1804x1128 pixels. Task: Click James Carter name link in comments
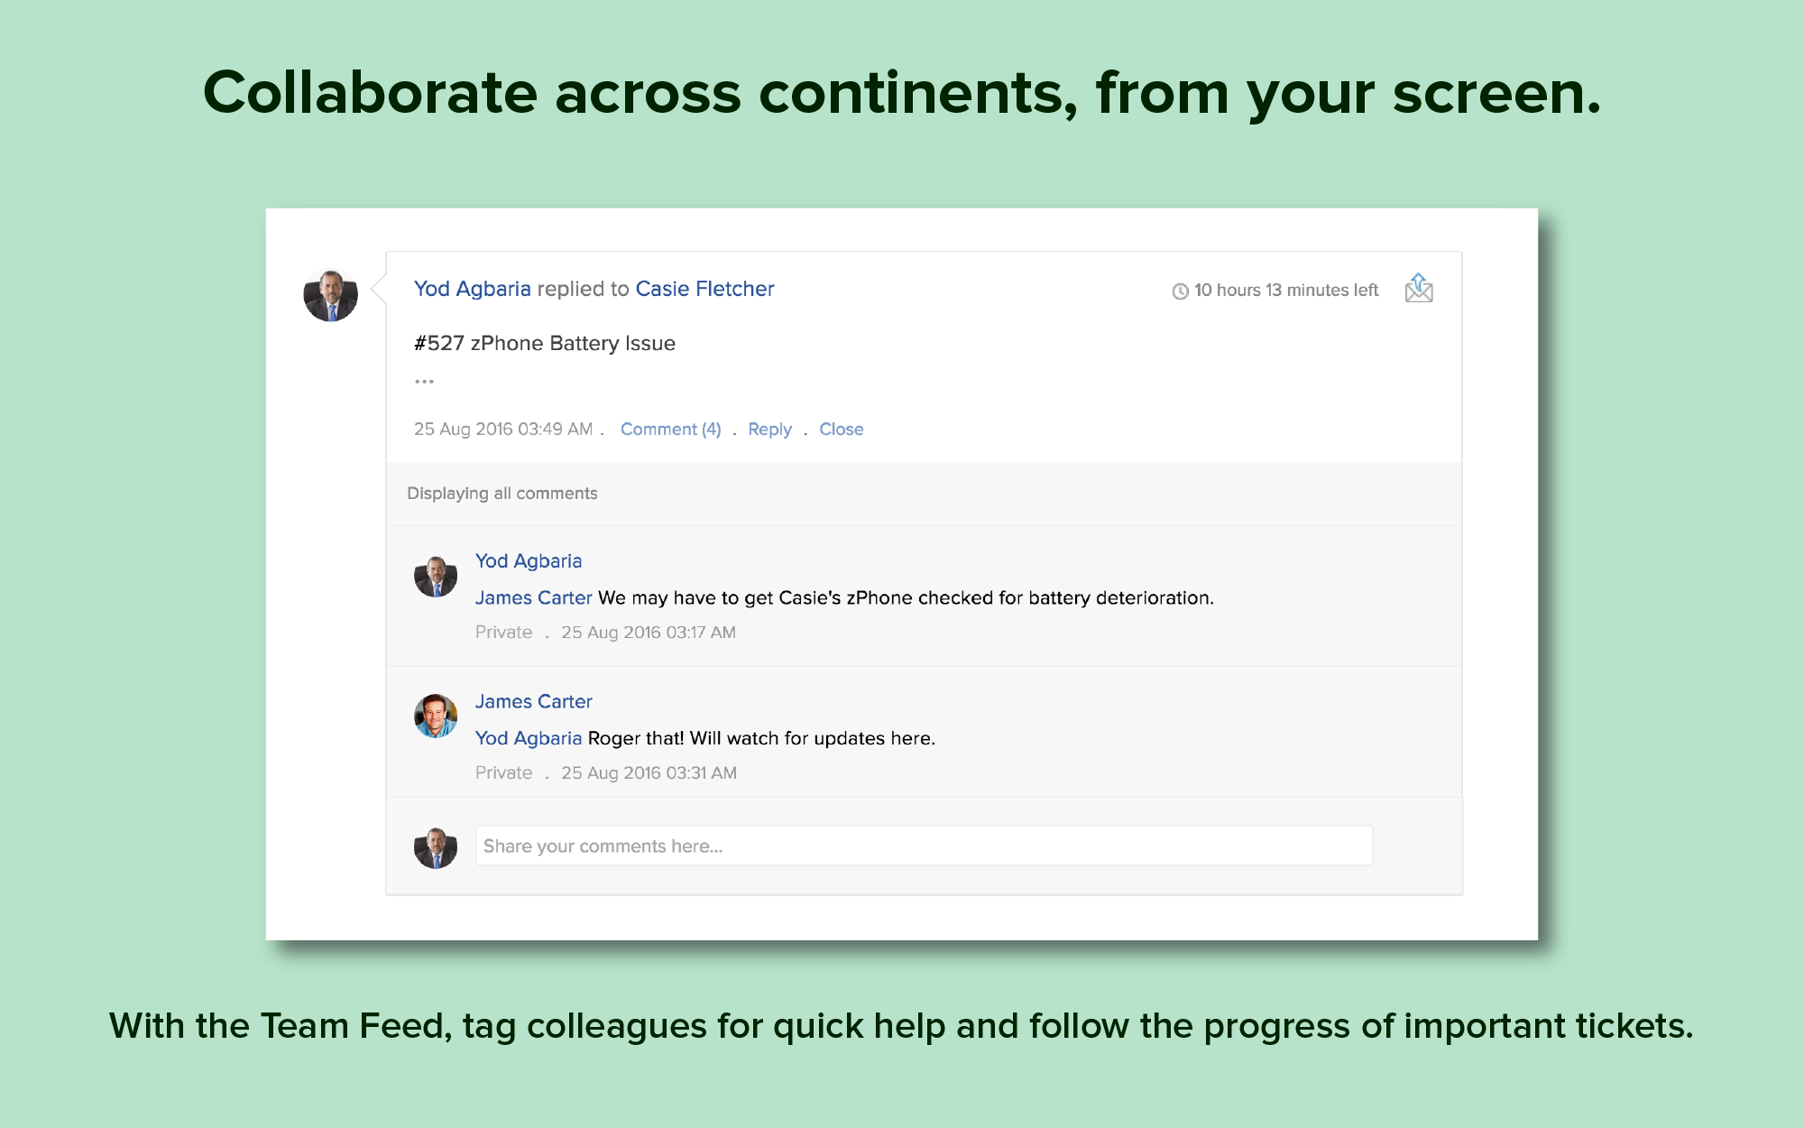pyautogui.click(x=535, y=702)
